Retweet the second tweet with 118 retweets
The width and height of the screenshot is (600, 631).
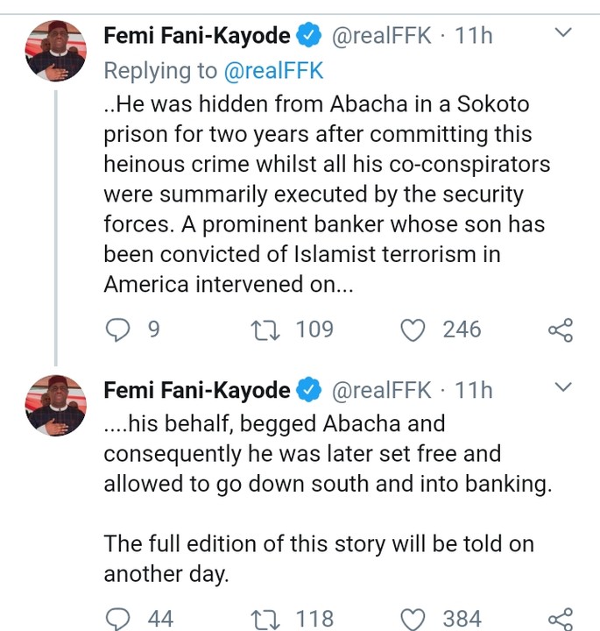[x=262, y=619]
